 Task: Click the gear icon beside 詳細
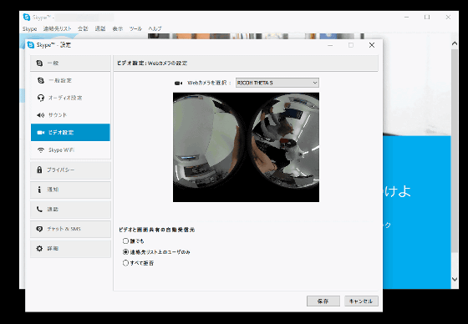tap(39, 249)
